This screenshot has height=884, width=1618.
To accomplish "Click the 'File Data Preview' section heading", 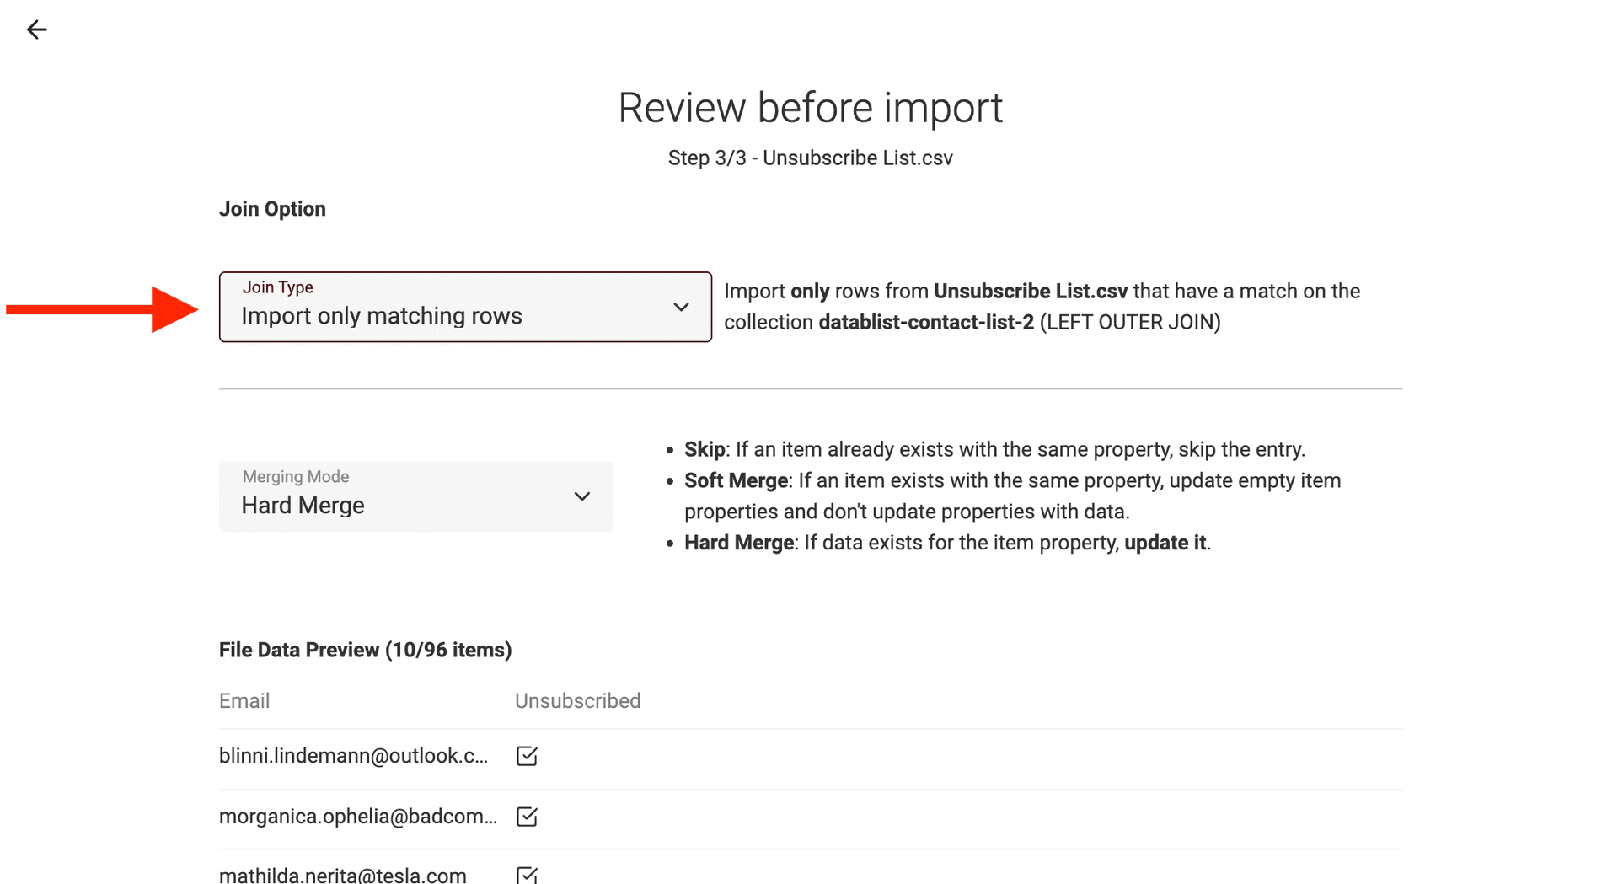I will [365, 650].
